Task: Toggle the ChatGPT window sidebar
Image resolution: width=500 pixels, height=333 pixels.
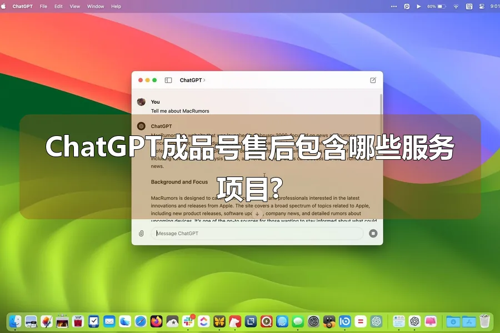Action: (x=168, y=80)
